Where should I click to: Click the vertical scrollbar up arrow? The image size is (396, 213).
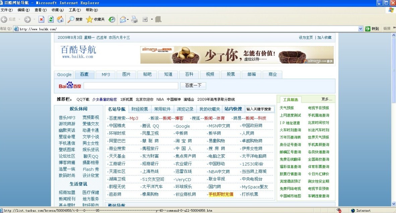pos(393,35)
